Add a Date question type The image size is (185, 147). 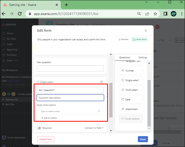coord(131,99)
